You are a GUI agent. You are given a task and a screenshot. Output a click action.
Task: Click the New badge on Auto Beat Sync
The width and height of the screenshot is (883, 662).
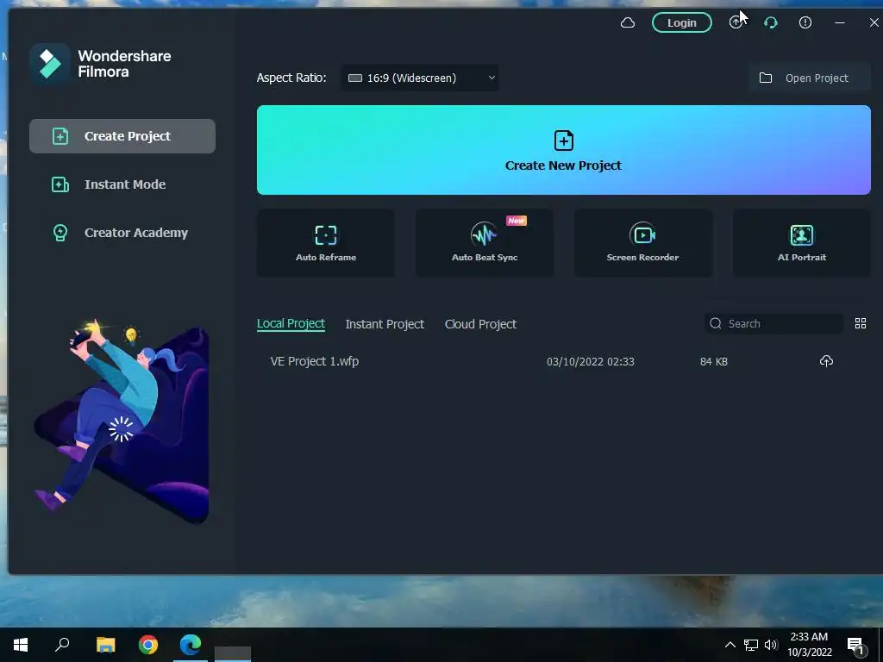[517, 221]
